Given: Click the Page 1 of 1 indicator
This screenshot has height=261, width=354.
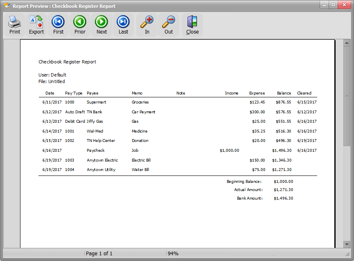Looking at the screenshot, I should pos(99,254).
